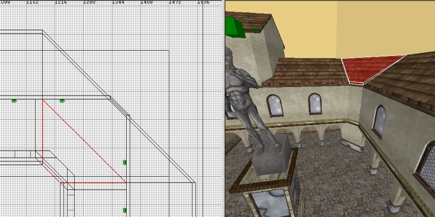The image size is (435, 217).
Task: Select the left arched window on the back wall
Action: click(275, 106)
